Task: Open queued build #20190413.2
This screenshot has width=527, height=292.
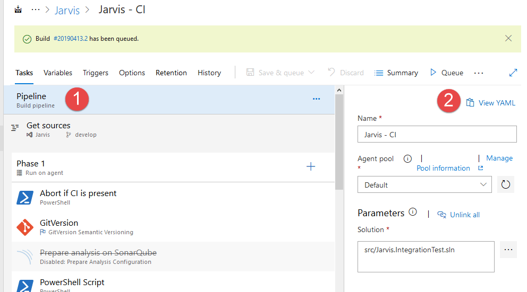Action: tap(71, 39)
